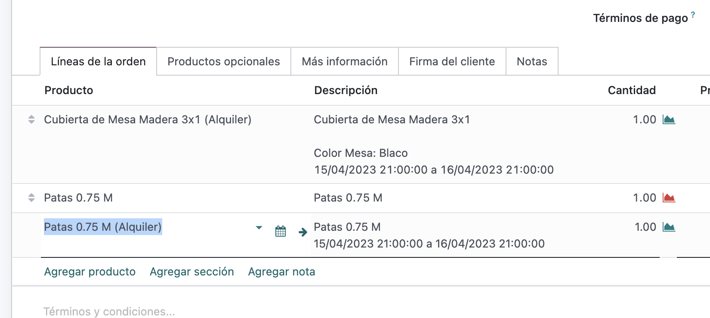Viewport: 710px width, 318px height.
Task: Click the reorder handle on the Patas 0.75 M row
Action: [31, 198]
